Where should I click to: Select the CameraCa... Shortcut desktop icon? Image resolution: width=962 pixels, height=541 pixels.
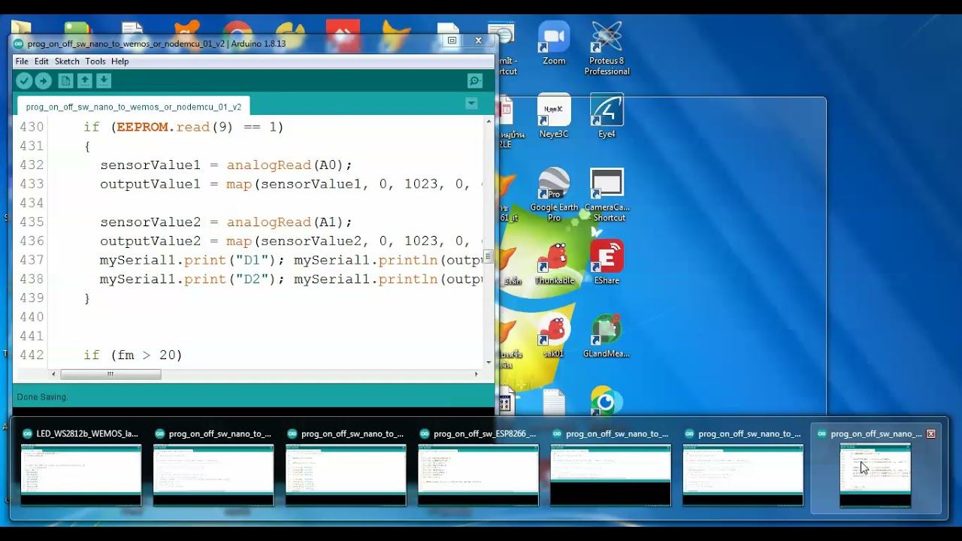(x=607, y=195)
